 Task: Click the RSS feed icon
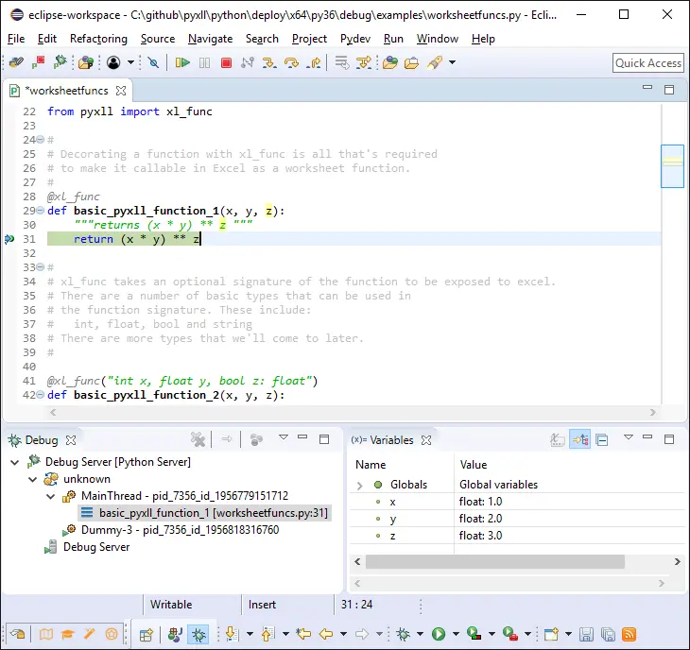[x=629, y=635]
